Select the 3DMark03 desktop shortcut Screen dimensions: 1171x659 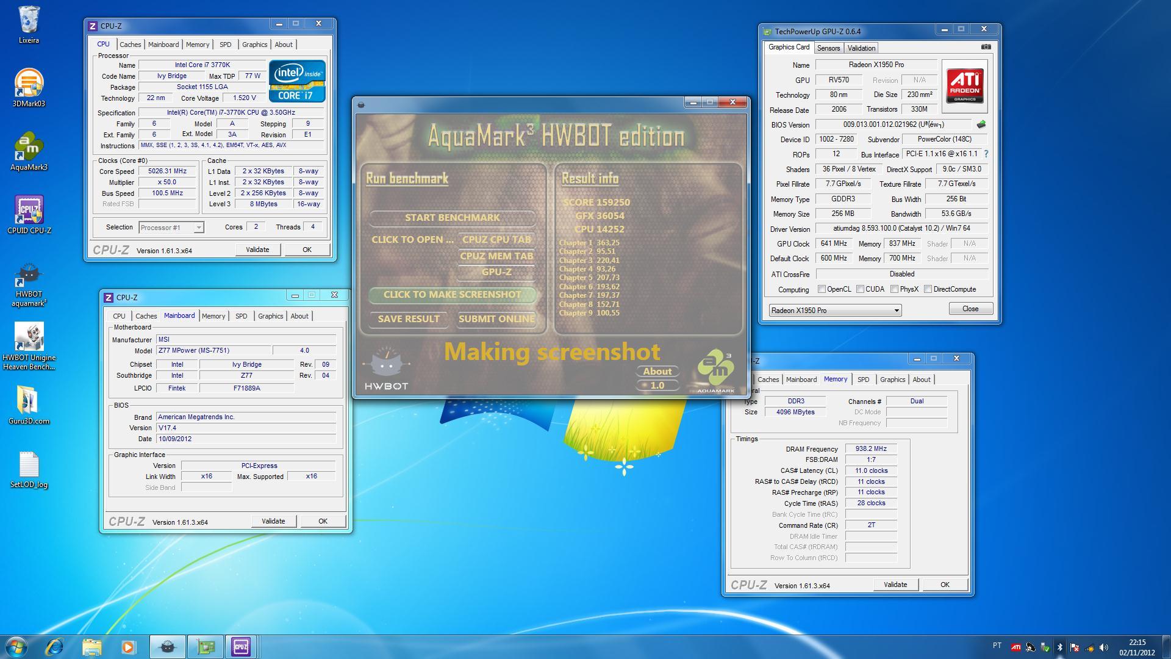click(29, 88)
